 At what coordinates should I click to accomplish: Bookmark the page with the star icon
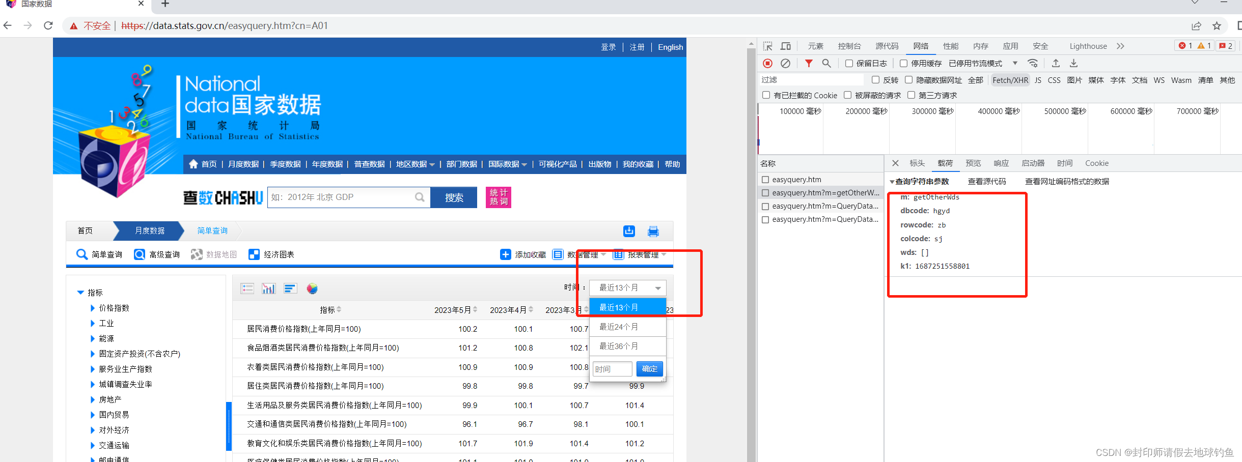(x=1217, y=26)
